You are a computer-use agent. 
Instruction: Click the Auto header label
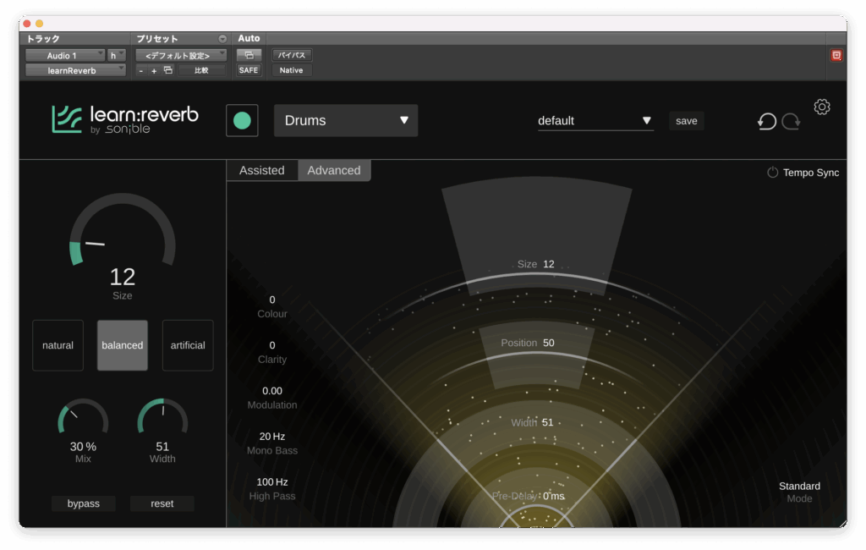pos(249,38)
